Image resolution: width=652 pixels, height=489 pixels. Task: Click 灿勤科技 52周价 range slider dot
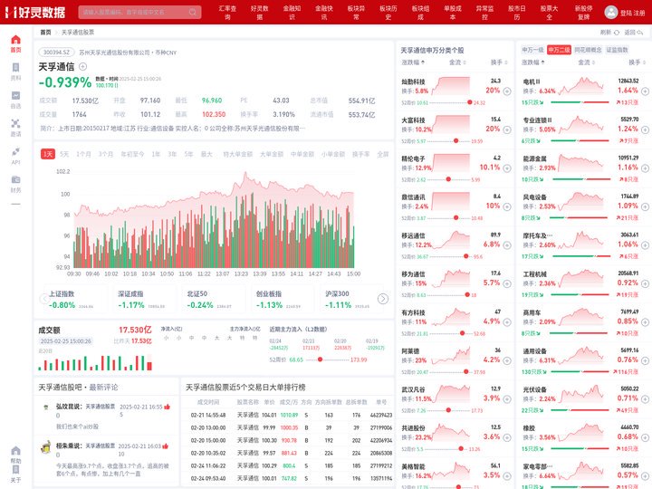tap(469, 102)
